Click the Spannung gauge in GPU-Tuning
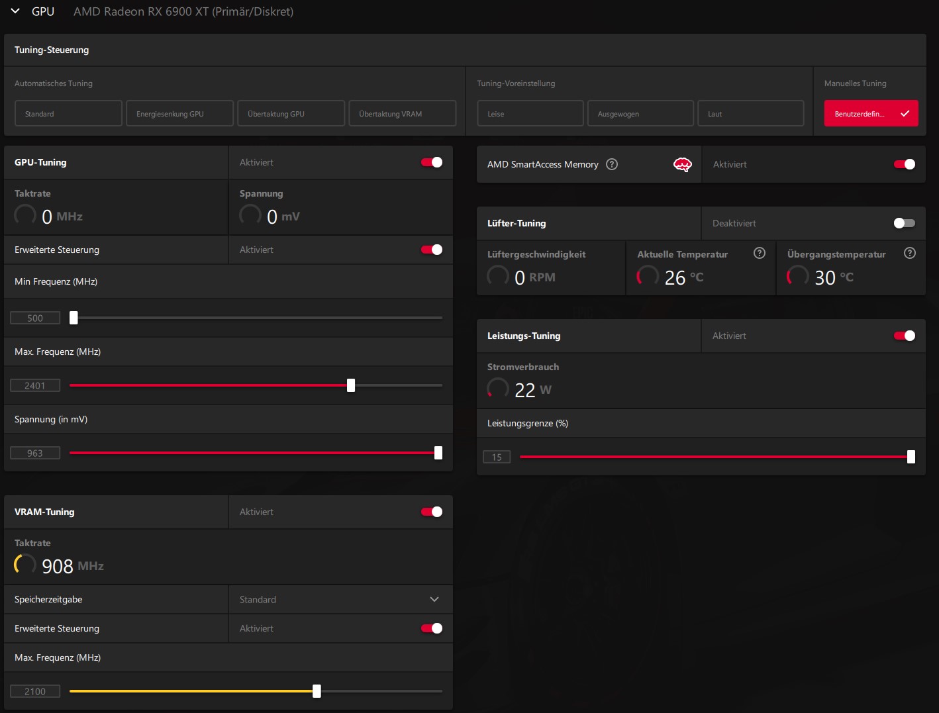 pos(250,216)
